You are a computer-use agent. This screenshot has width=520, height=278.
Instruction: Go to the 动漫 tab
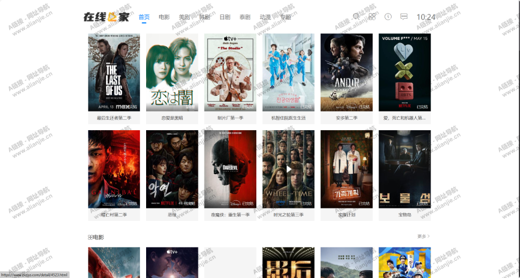(x=265, y=17)
